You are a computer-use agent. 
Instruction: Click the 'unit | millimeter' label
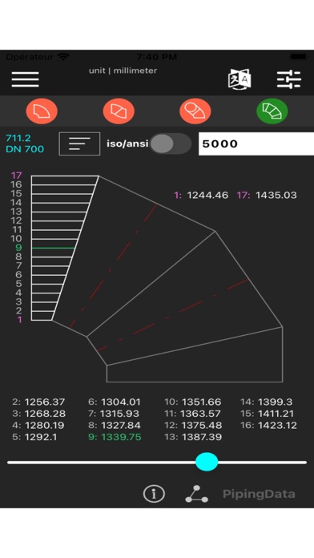click(123, 71)
